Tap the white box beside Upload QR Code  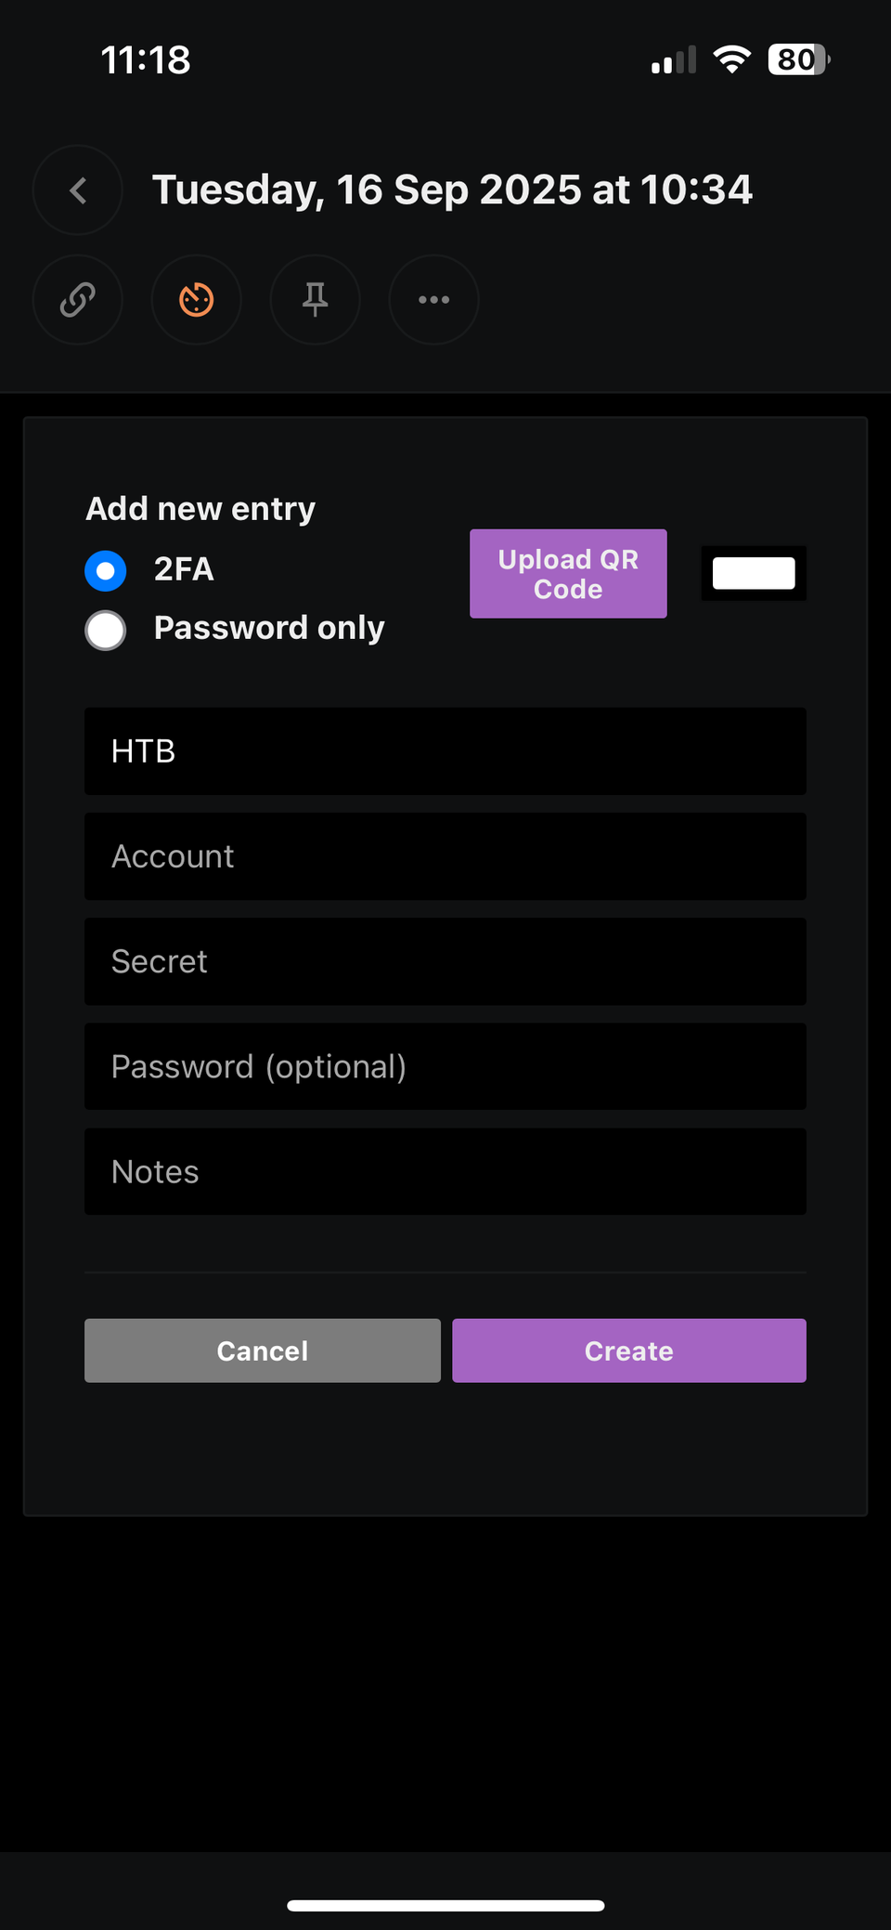point(754,573)
